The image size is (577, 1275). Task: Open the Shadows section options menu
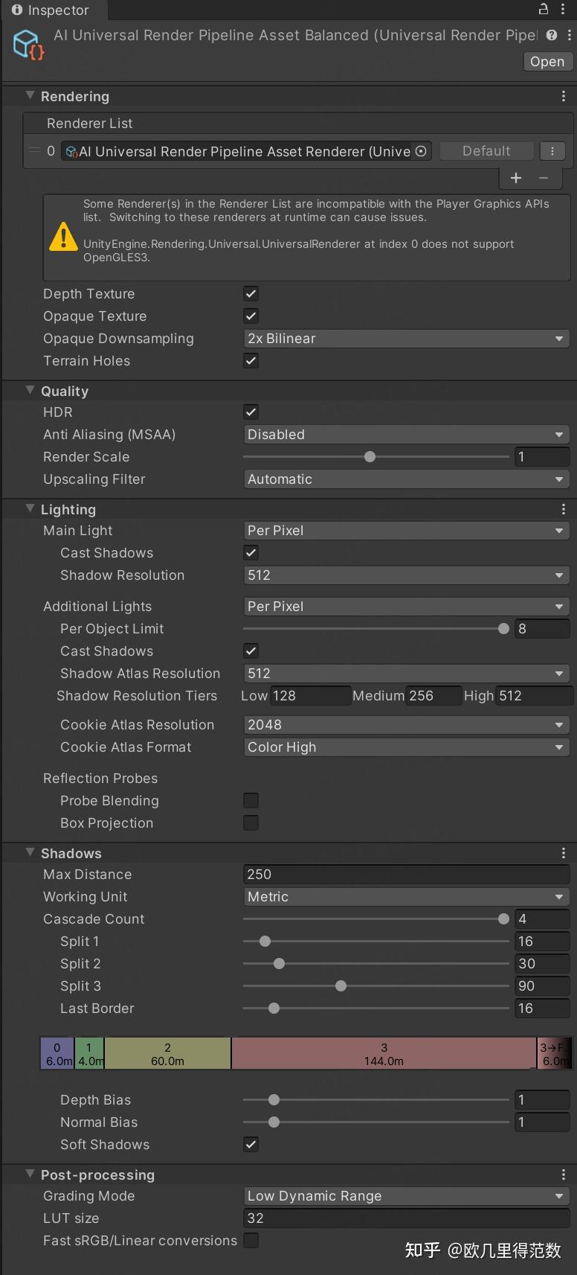point(564,854)
